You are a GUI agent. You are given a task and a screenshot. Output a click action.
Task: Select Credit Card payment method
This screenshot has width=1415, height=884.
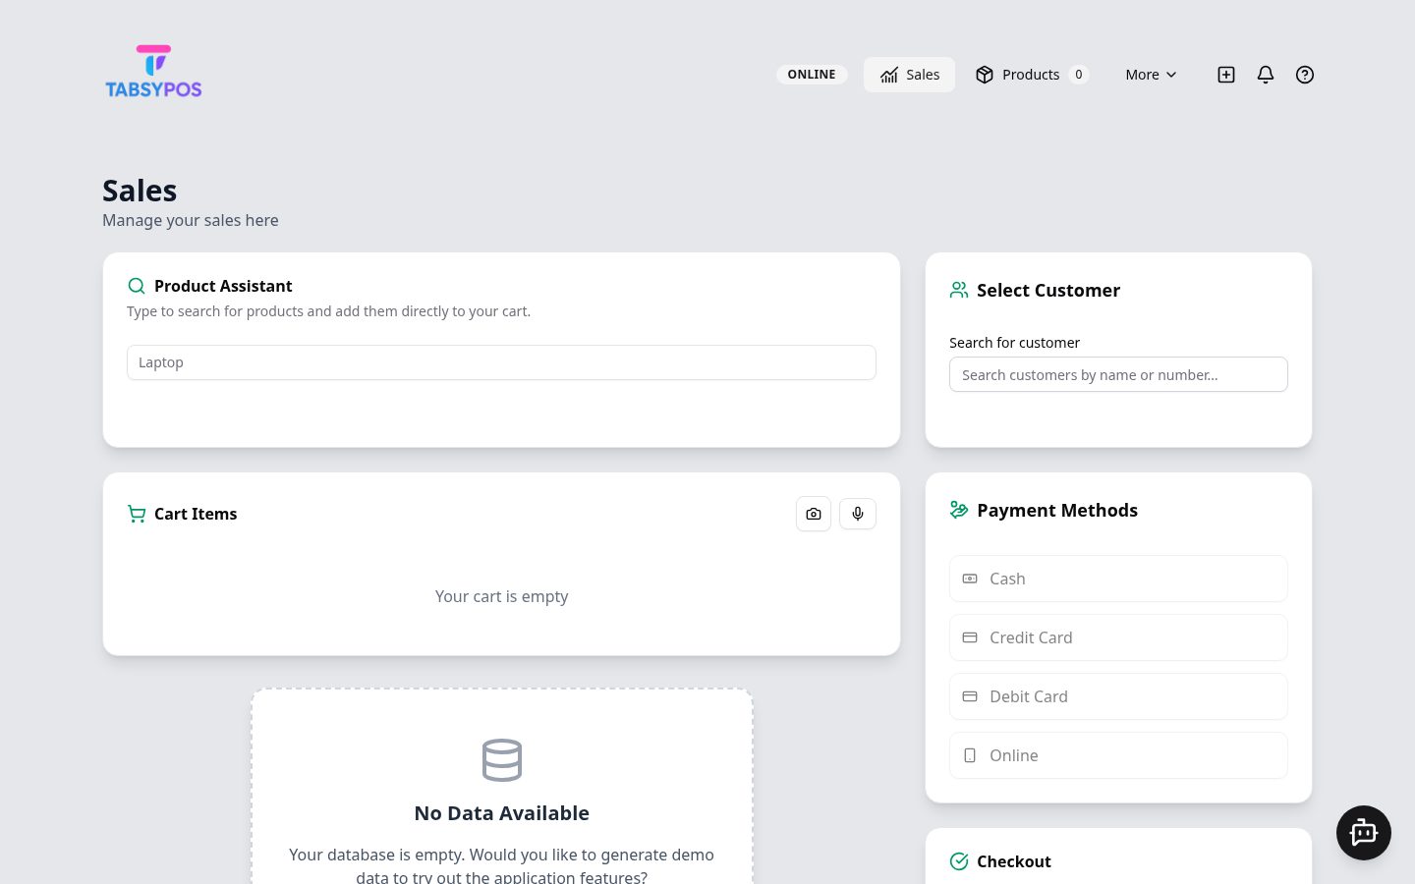coord(1118,637)
